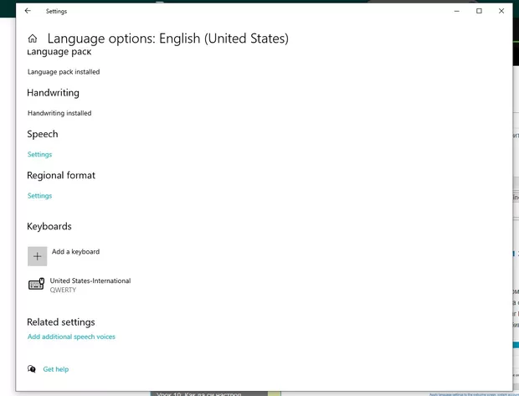Screen dimensions: 519x396
Task: Click the Handwriting heading
Action: tap(53, 93)
